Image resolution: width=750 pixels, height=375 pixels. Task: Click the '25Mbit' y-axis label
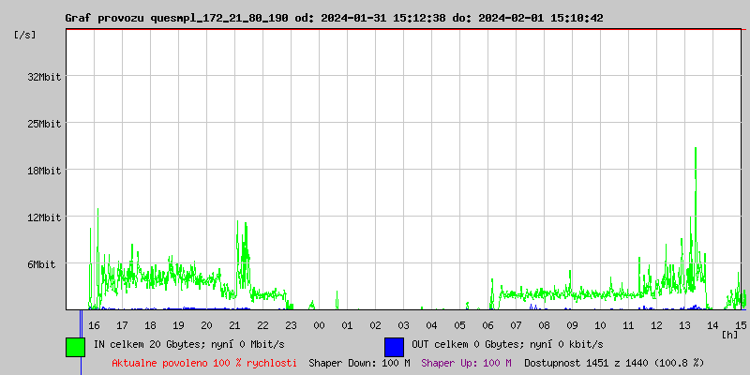(x=44, y=124)
